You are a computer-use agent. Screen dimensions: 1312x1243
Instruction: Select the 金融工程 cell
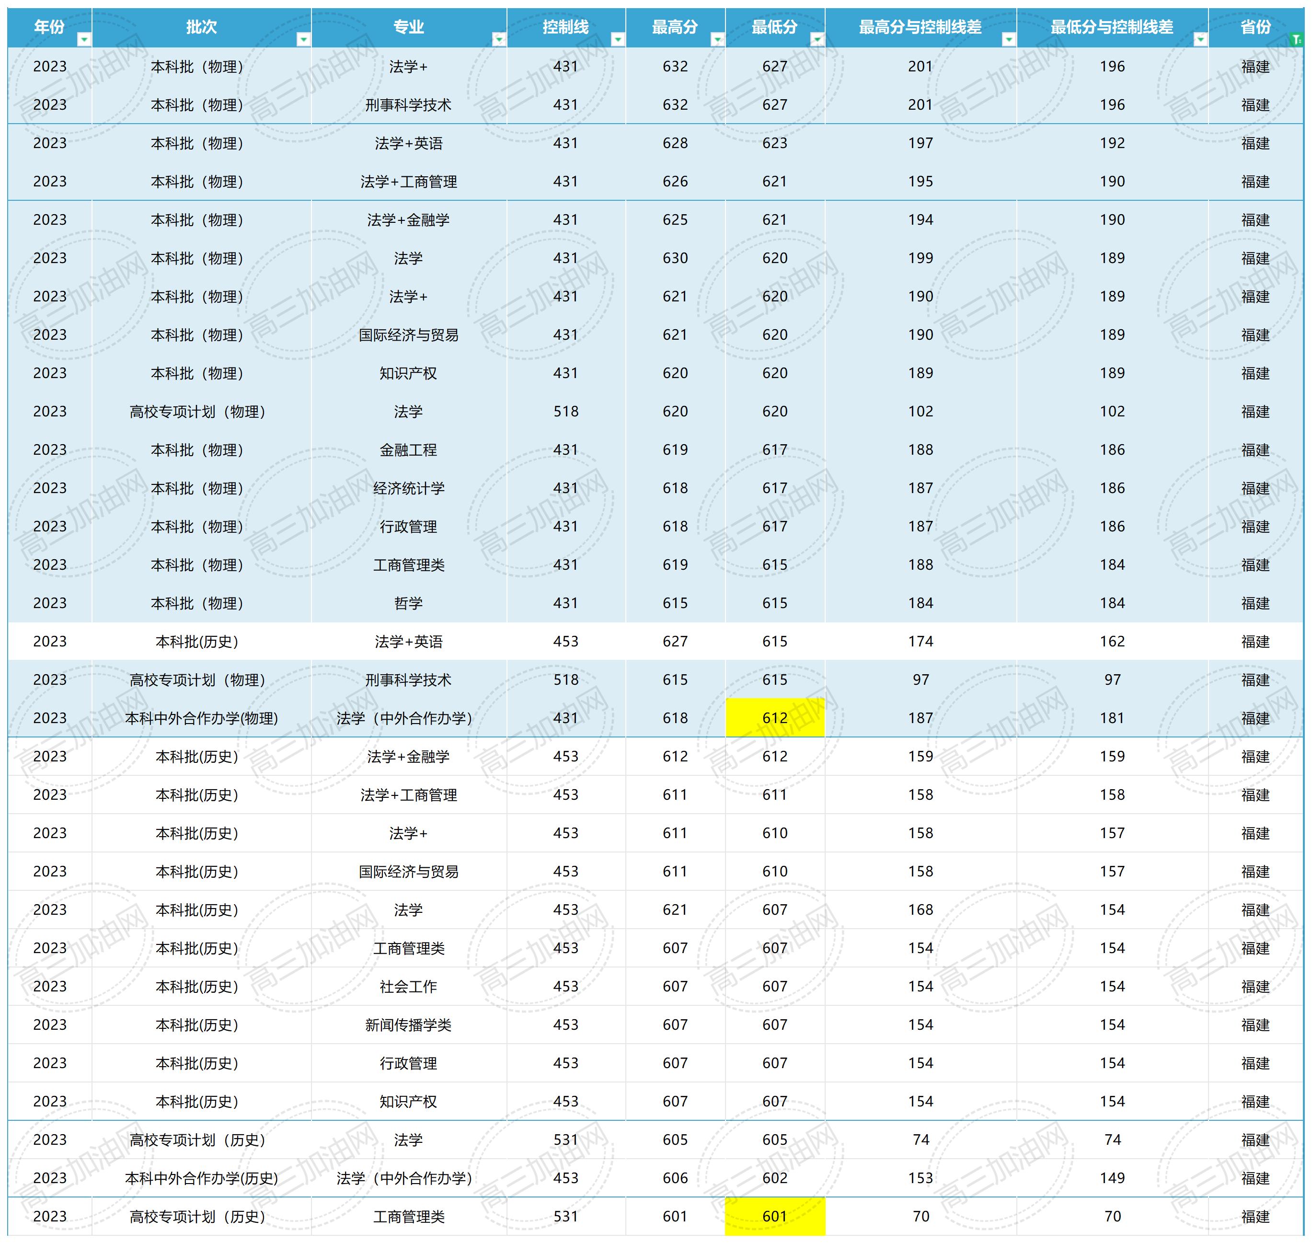click(409, 450)
